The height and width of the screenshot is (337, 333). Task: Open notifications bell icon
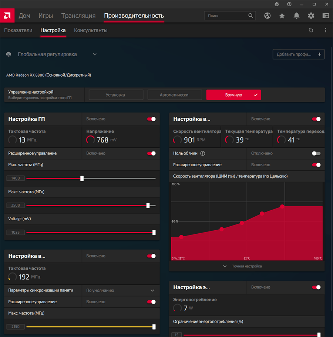coord(296,16)
